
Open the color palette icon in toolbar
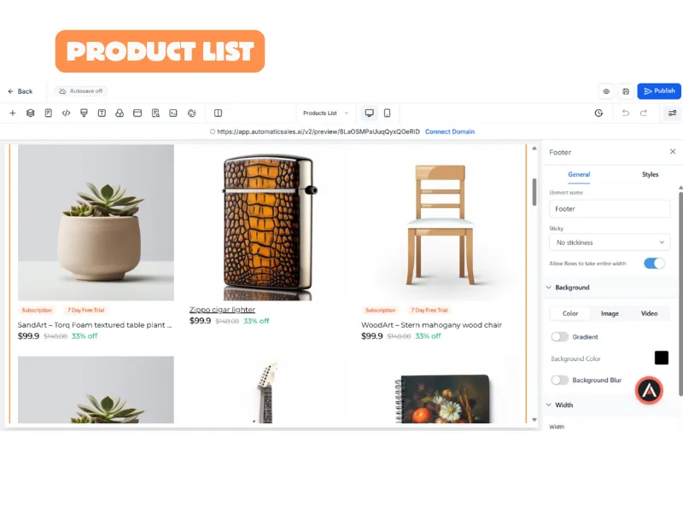(191, 113)
